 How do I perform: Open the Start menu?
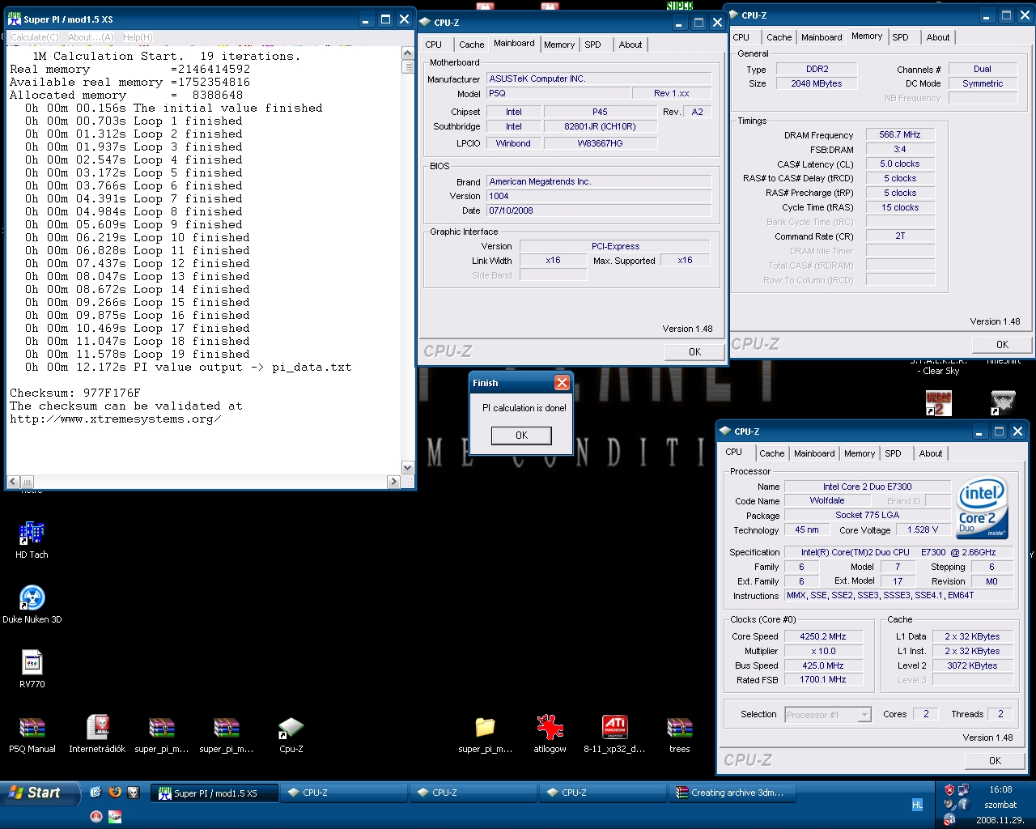point(40,793)
